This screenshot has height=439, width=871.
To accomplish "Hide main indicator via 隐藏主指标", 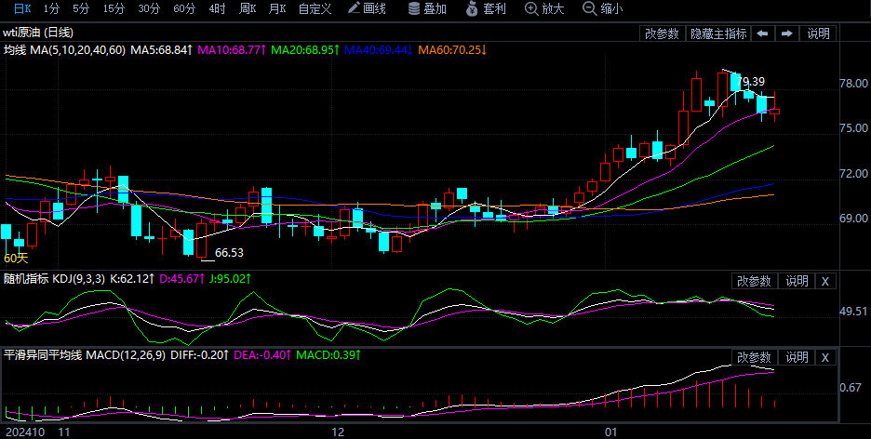I will click(717, 33).
